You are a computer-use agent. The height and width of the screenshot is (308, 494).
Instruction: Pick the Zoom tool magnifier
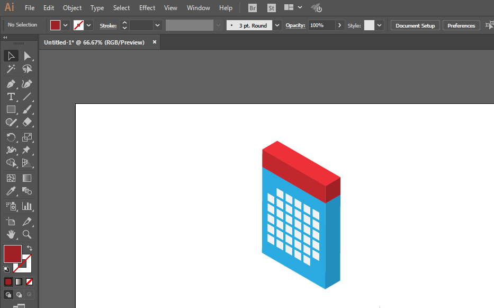tap(27, 234)
